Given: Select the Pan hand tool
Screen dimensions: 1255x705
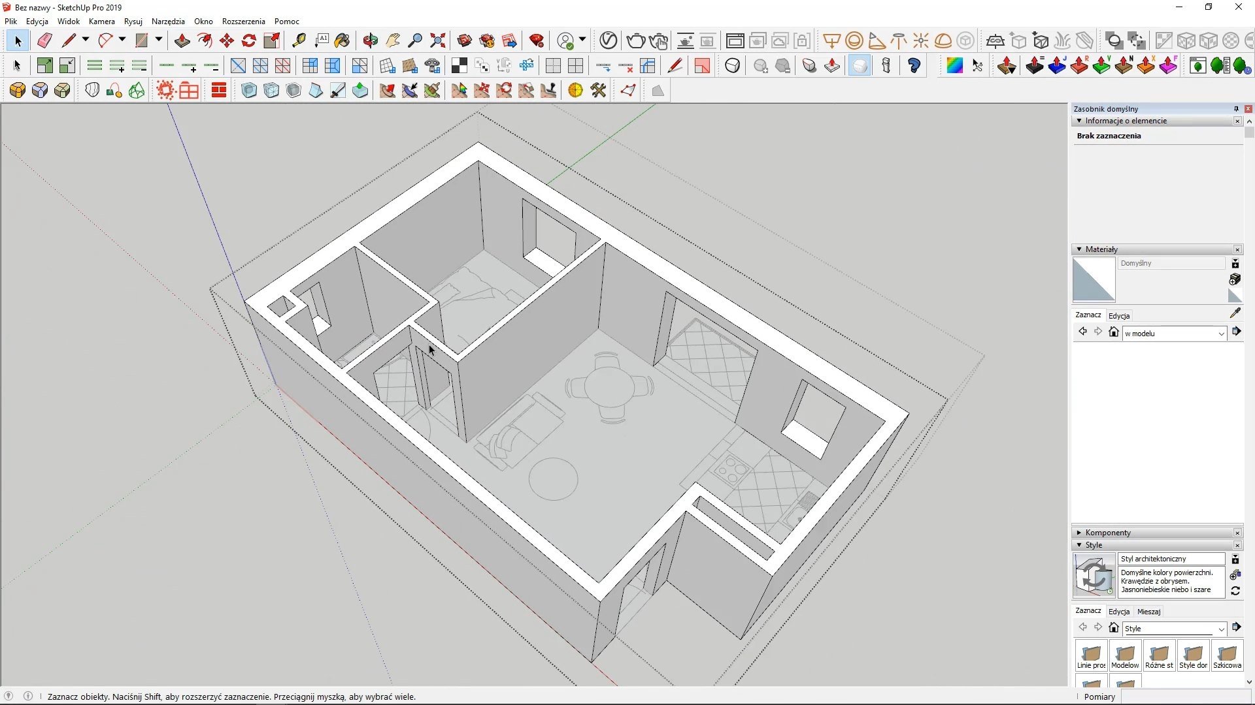Looking at the screenshot, I should coord(393,40).
